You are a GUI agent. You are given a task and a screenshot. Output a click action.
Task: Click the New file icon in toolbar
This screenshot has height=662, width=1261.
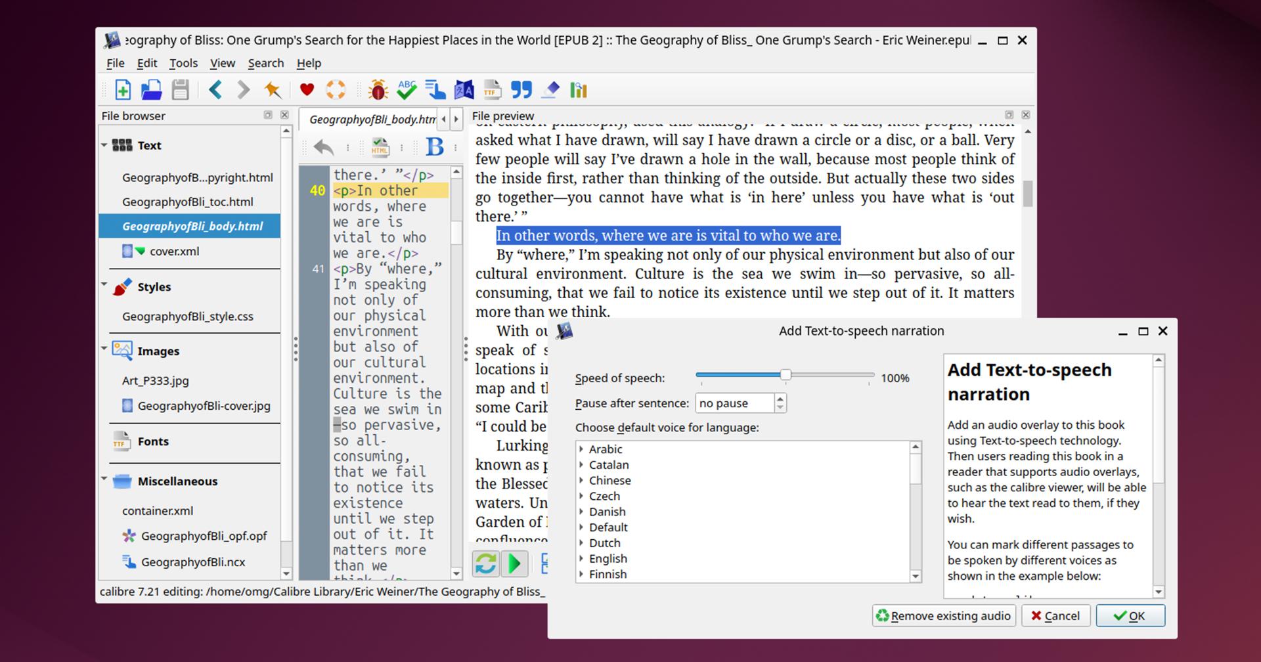pos(123,89)
